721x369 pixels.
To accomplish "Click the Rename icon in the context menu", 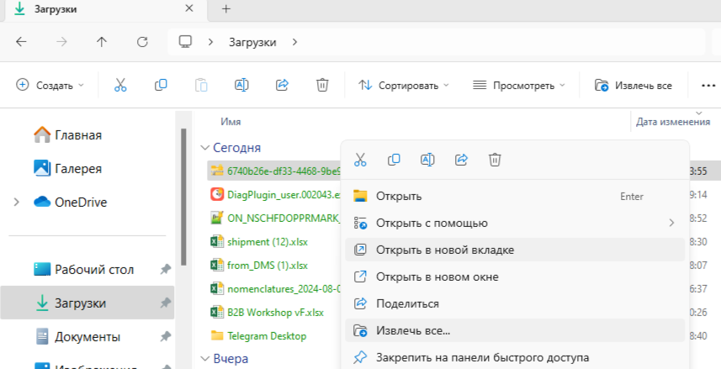I will (427, 160).
